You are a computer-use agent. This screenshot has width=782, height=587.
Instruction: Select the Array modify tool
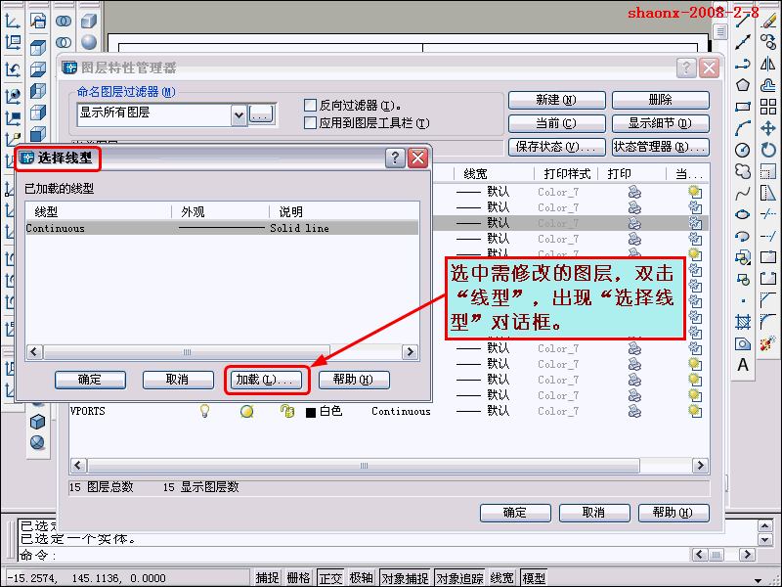point(768,107)
